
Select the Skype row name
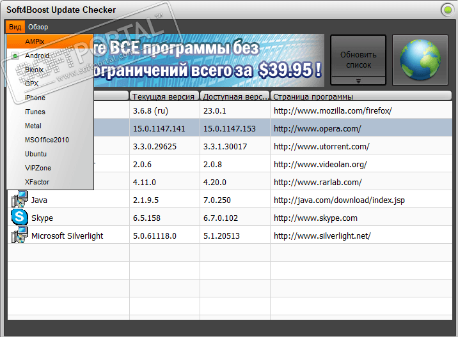click(42, 218)
